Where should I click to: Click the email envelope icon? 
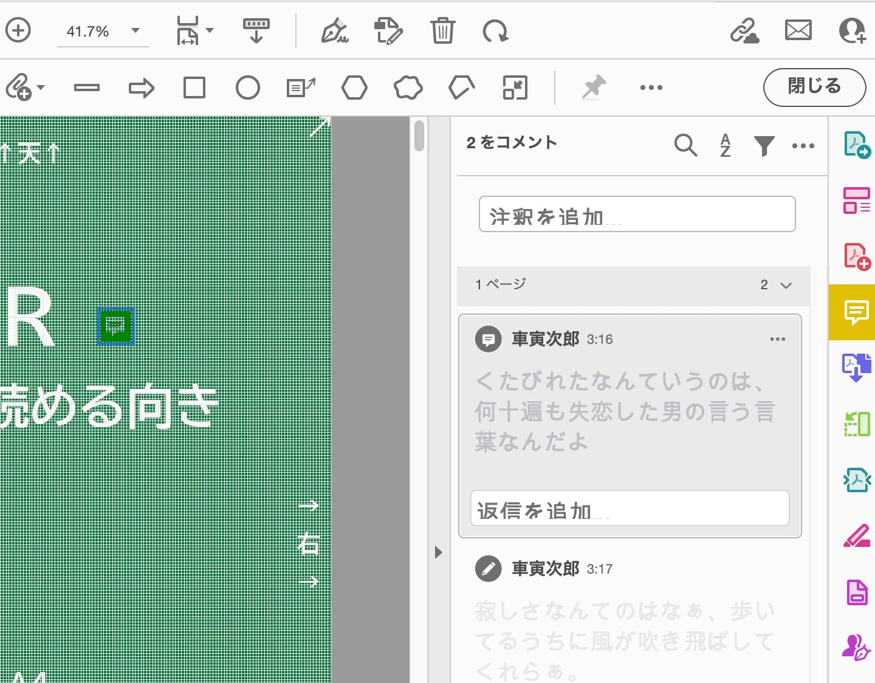pyautogui.click(x=798, y=30)
